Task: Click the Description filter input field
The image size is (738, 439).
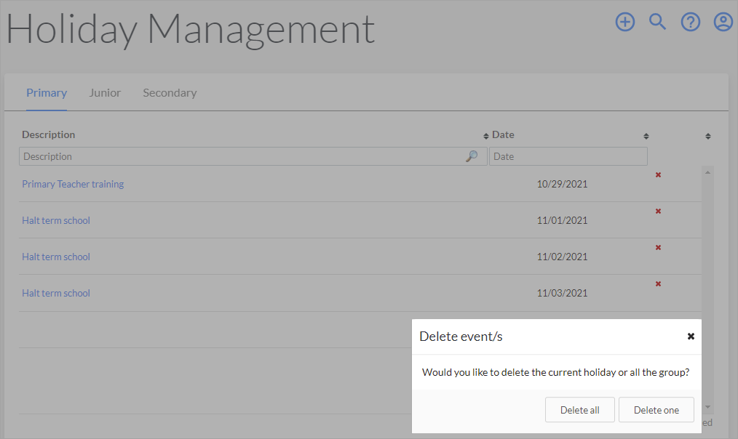Action: [253, 156]
